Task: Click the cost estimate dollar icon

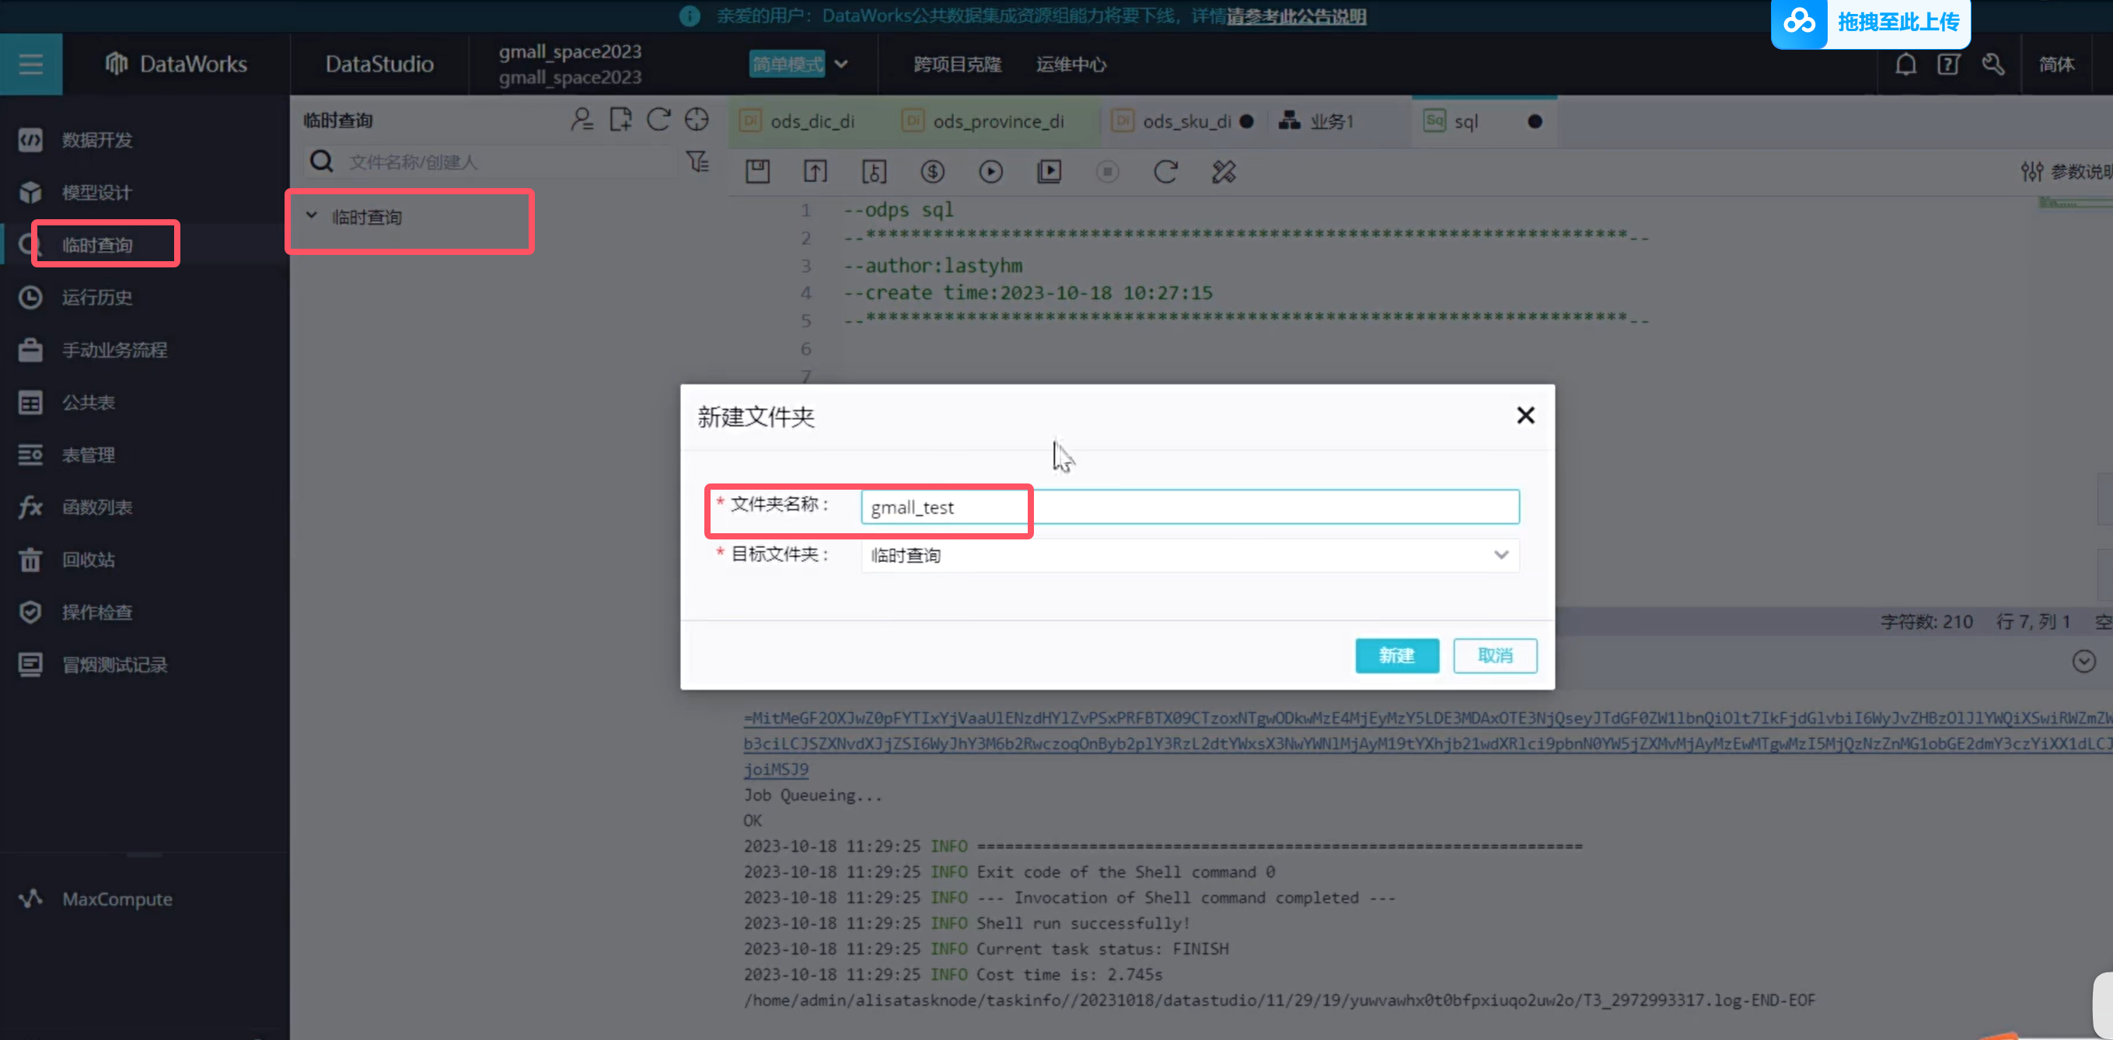Action: pyautogui.click(x=933, y=172)
